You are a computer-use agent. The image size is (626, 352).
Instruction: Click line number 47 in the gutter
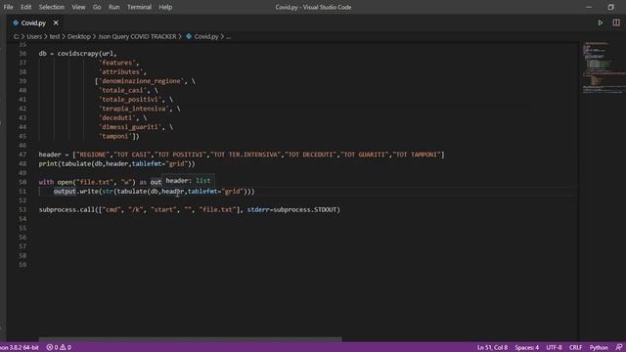(22, 154)
